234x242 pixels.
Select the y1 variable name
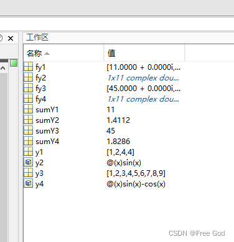(x=39, y=152)
